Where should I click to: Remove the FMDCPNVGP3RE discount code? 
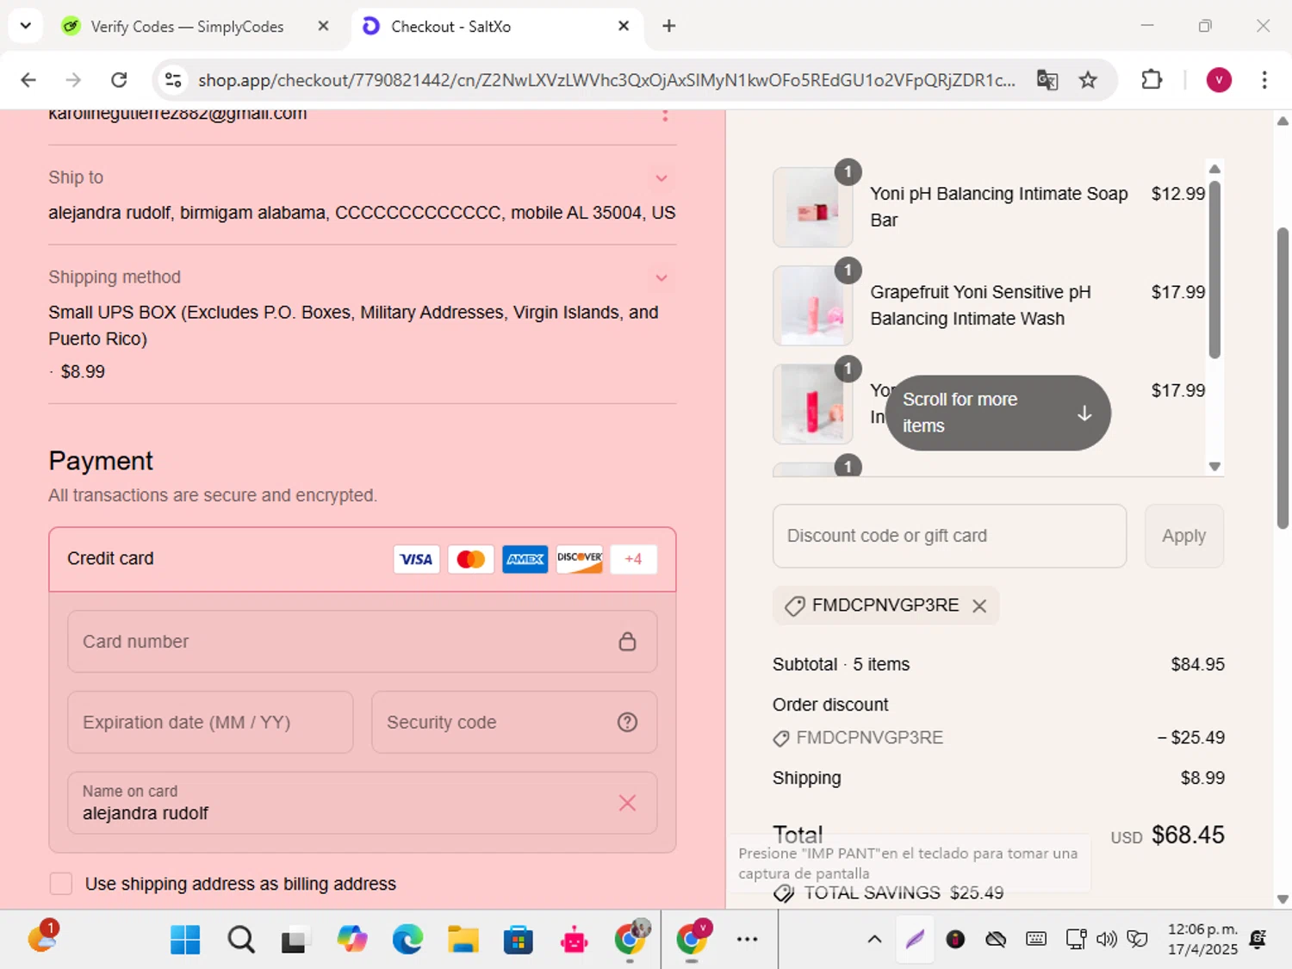pos(979,606)
